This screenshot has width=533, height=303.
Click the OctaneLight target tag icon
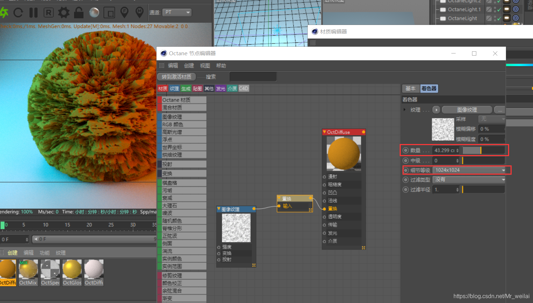tap(516, 18)
